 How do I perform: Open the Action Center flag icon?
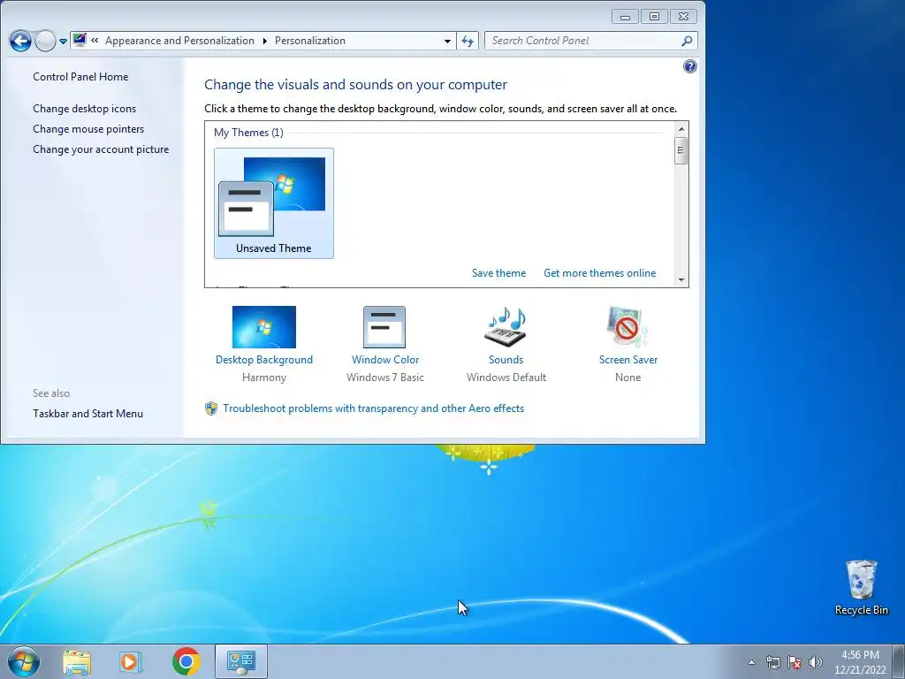[x=795, y=662]
